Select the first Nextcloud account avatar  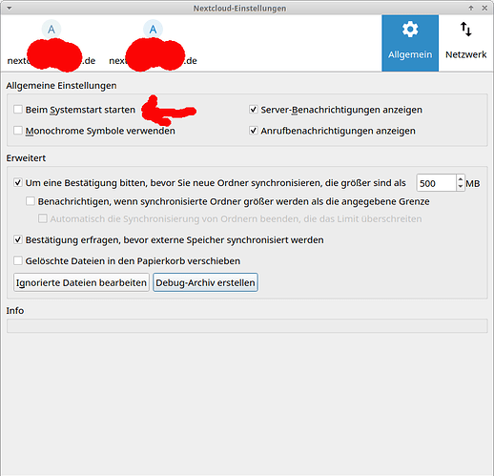click(51, 30)
